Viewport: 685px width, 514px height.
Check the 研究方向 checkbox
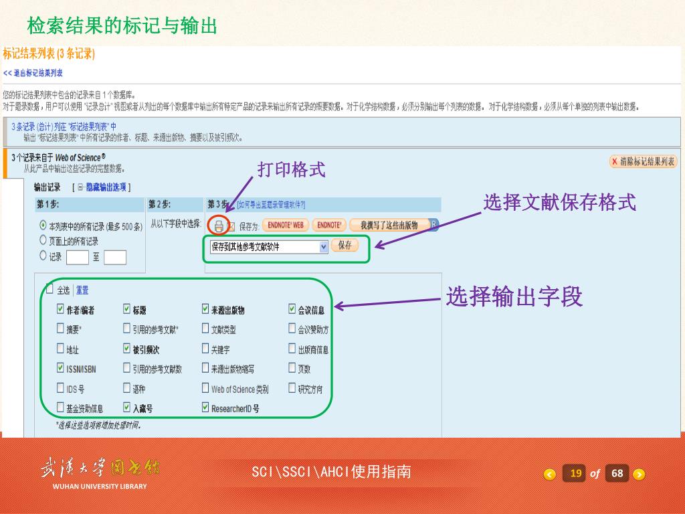pos(292,388)
